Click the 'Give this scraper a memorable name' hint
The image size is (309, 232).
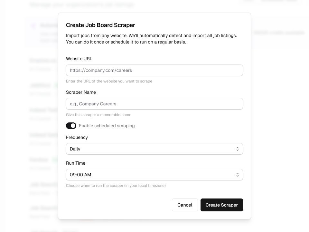click(98, 115)
